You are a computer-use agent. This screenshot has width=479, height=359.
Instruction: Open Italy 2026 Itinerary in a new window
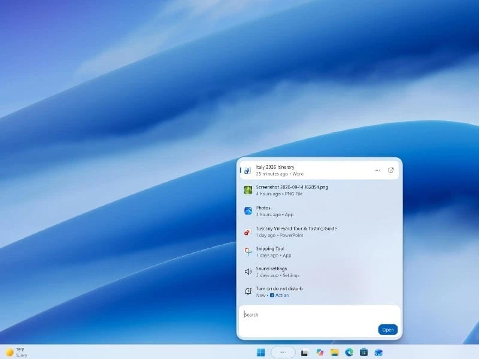pos(391,170)
